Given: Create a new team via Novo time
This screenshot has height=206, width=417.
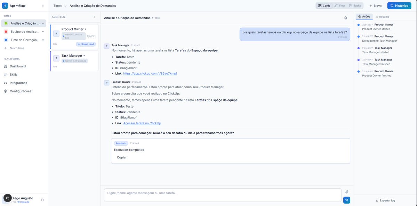Looking at the screenshot, I should point(14,48).
